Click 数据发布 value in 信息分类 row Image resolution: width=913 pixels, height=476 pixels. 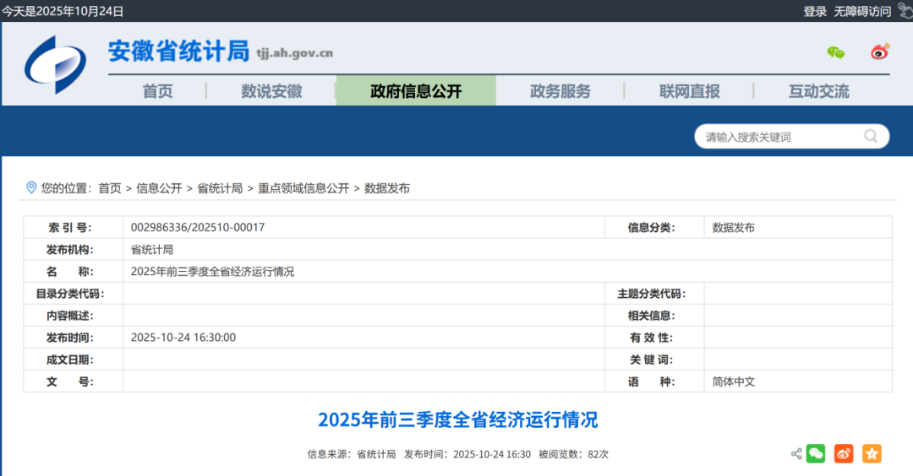pyautogui.click(x=733, y=227)
